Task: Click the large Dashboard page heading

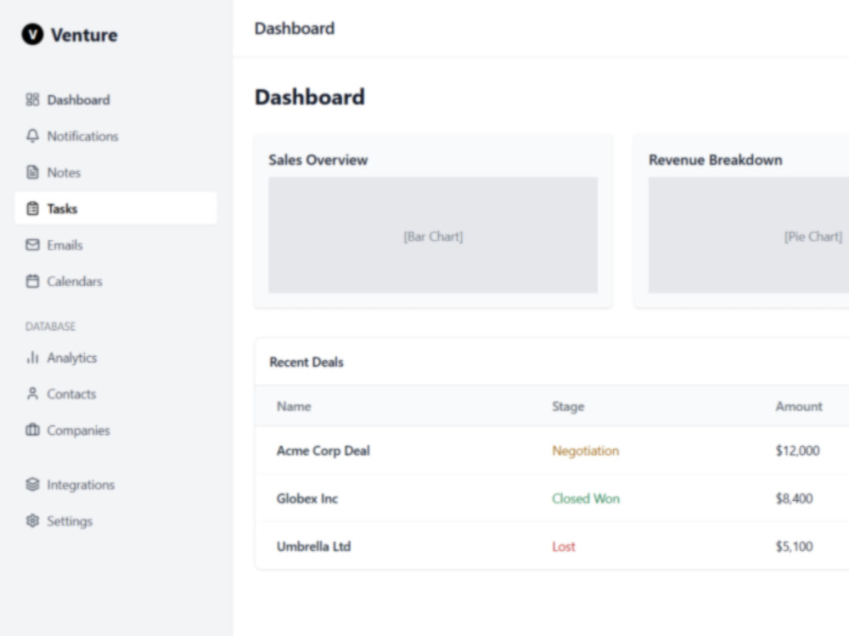Action: click(x=310, y=98)
